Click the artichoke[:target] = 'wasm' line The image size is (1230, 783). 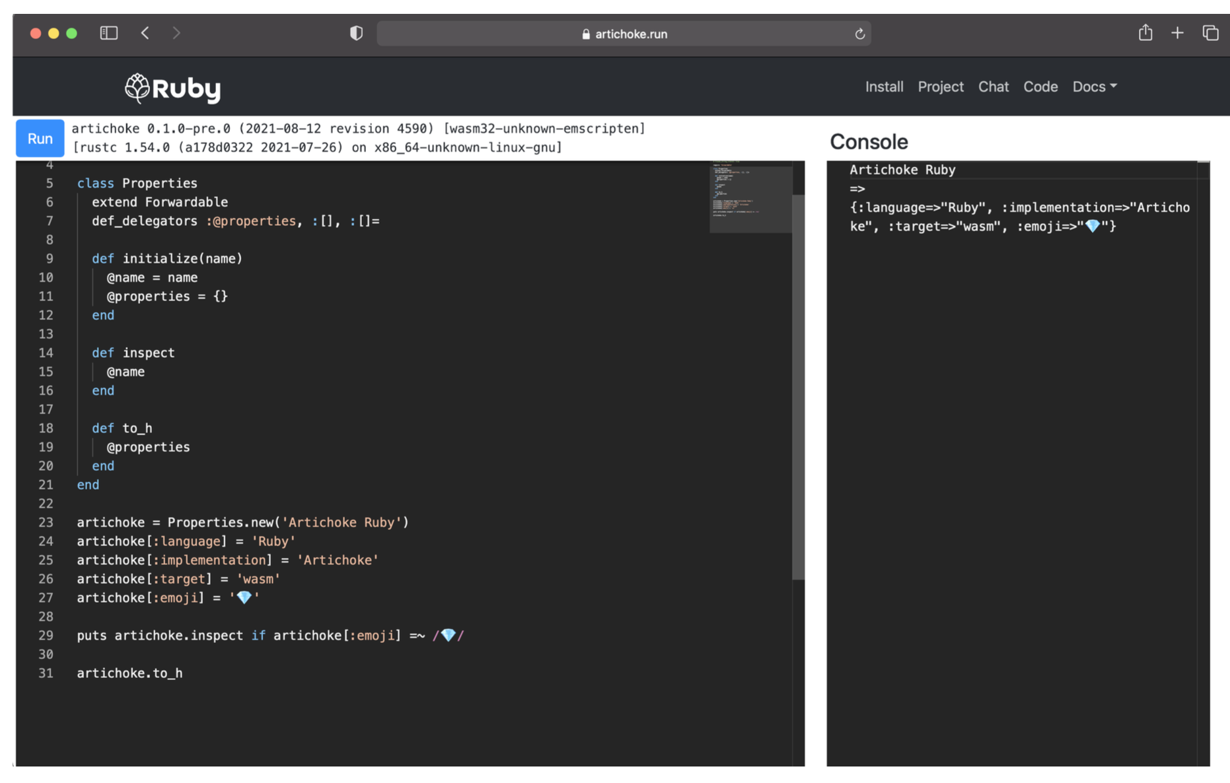pyautogui.click(x=178, y=579)
